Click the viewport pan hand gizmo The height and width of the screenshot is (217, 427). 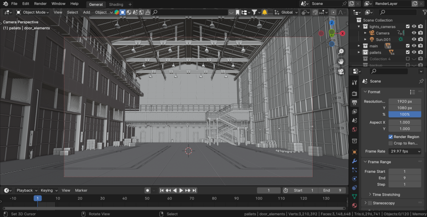point(341,62)
